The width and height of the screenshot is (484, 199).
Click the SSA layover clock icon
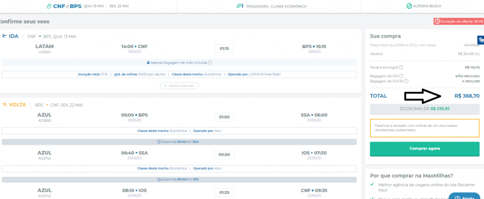coord(159,142)
